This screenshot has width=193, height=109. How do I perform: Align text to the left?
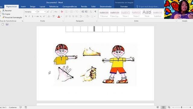66,16
